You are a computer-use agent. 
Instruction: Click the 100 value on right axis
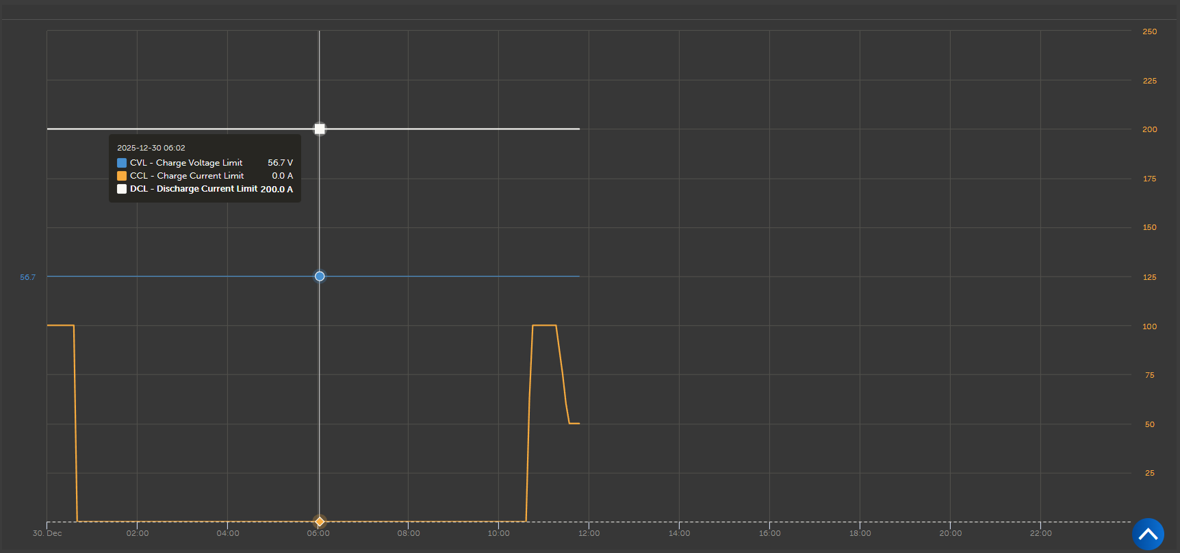(1149, 326)
